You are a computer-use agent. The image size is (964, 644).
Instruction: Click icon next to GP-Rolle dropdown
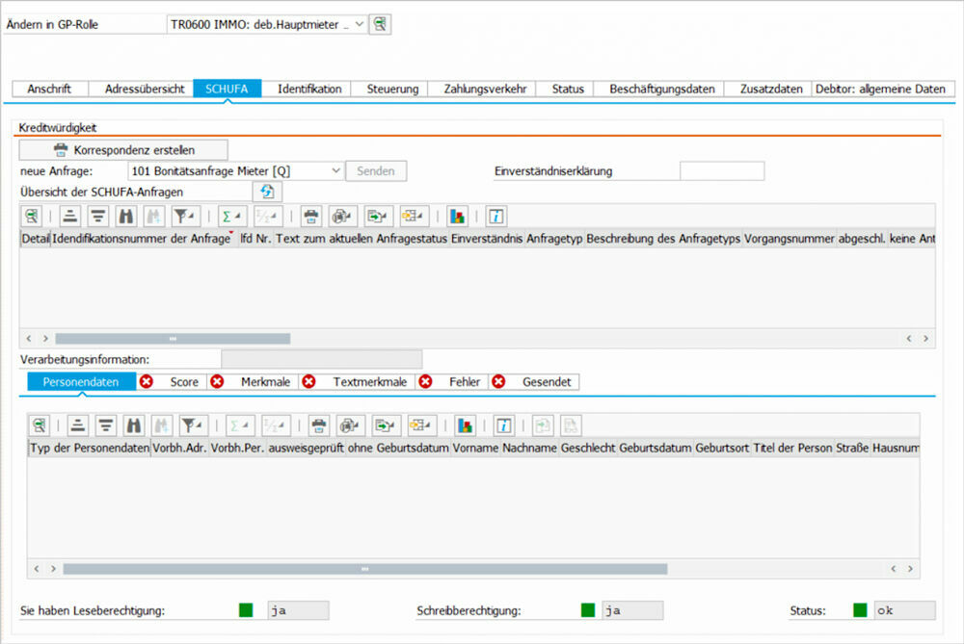point(381,25)
